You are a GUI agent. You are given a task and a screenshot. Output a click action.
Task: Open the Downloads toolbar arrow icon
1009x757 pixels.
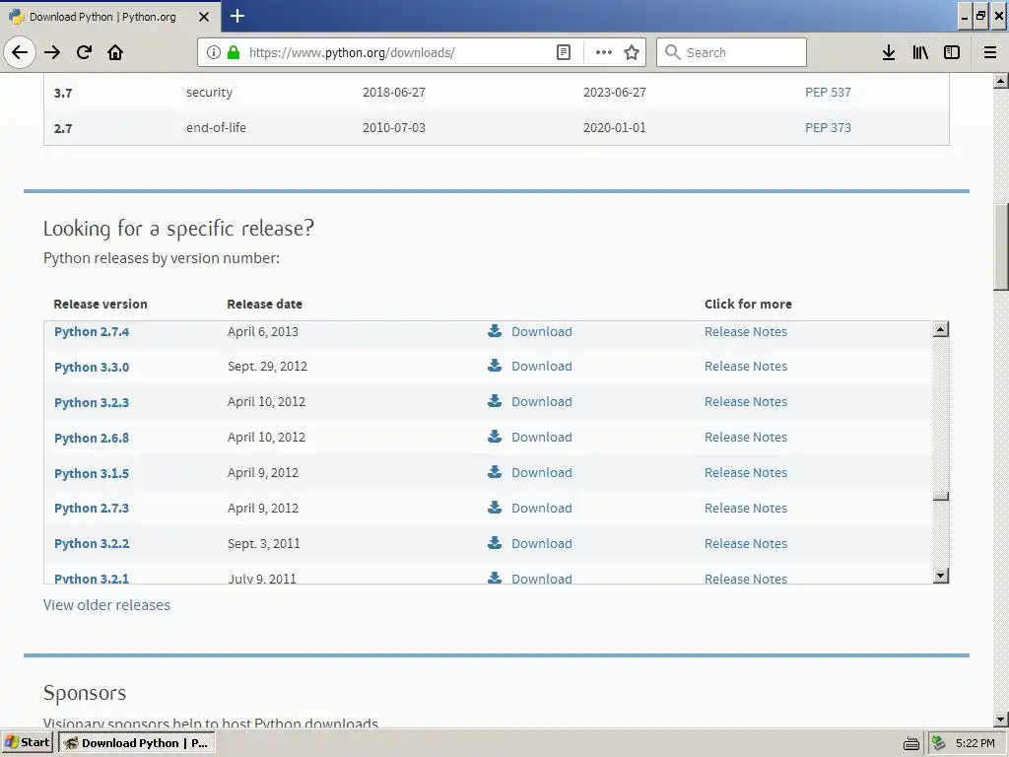click(889, 52)
